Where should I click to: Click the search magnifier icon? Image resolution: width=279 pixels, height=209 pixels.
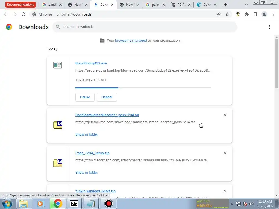tap(58, 27)
